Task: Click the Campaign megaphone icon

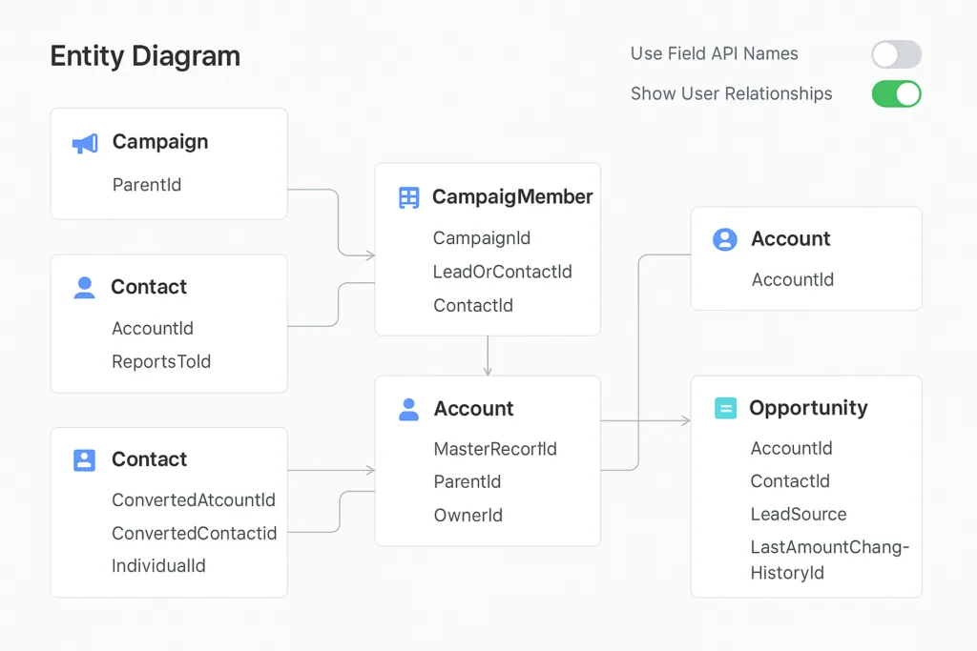Action: 85,143
